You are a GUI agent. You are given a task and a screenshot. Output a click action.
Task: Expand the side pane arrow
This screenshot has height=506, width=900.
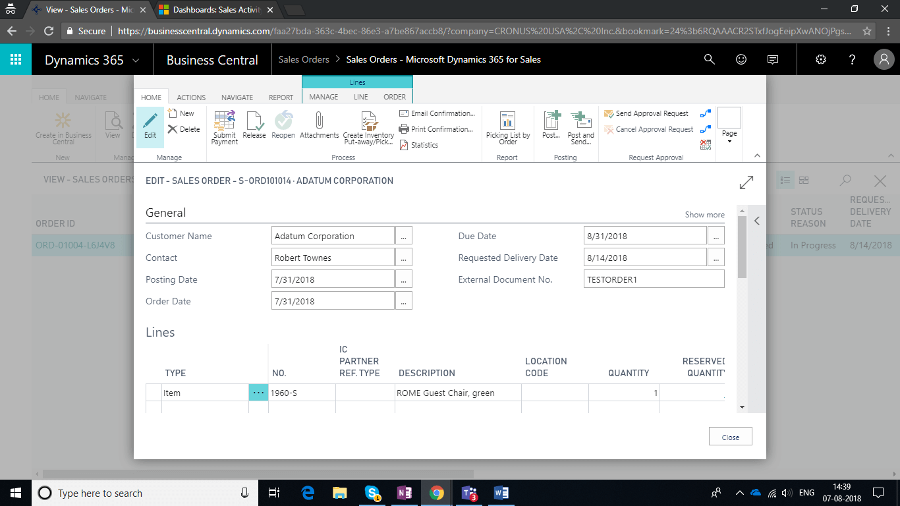point(756,221)
